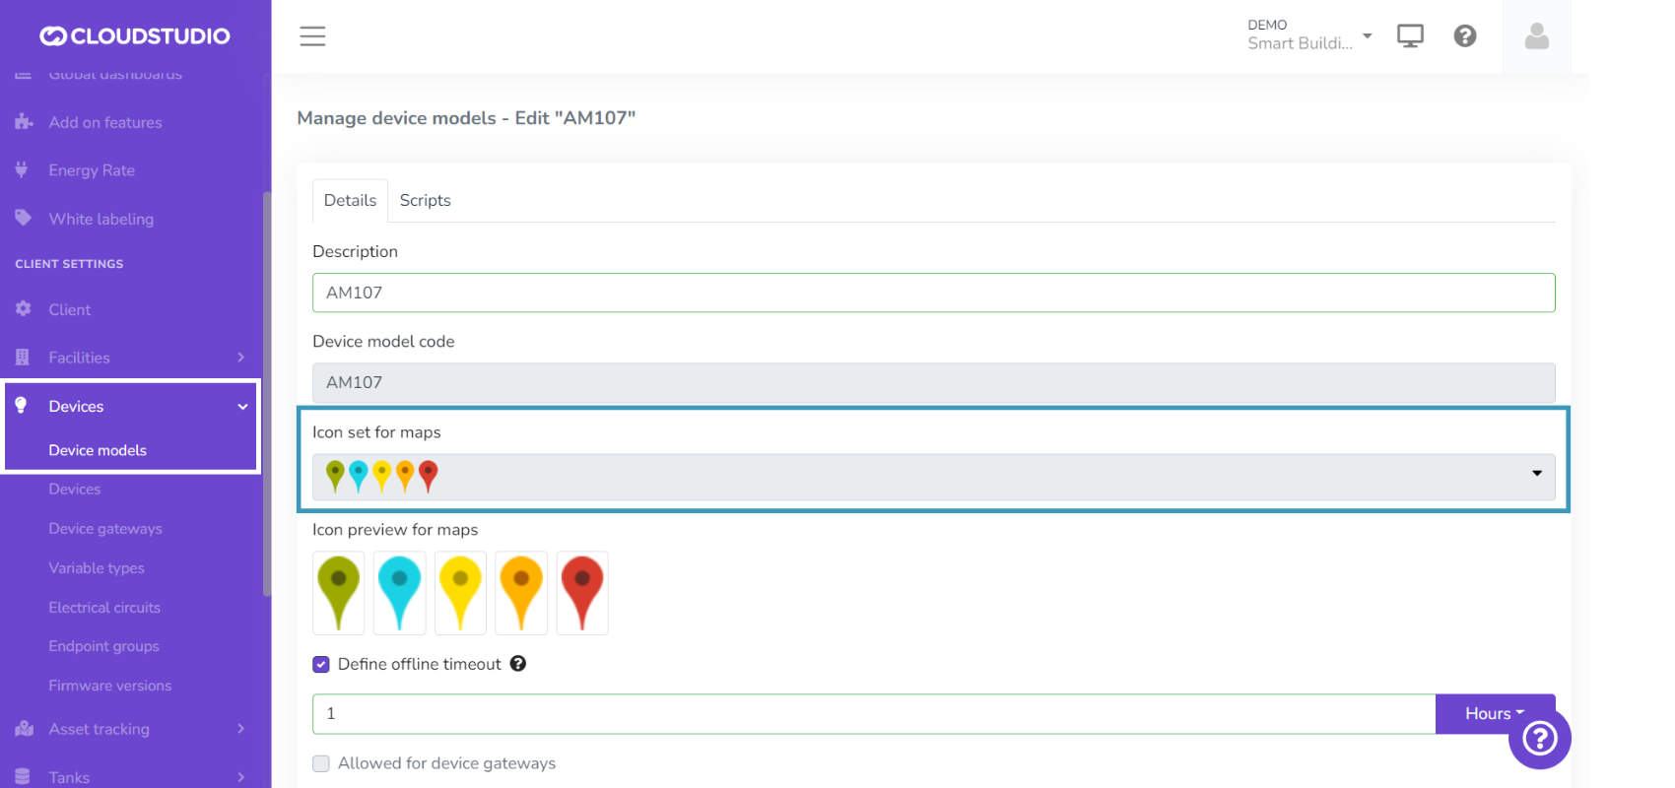Image resolution: width=1675 pixels, height=788 pixels.
Task: Open the Icon set for maps dropdown
Action: pos(932,477)
